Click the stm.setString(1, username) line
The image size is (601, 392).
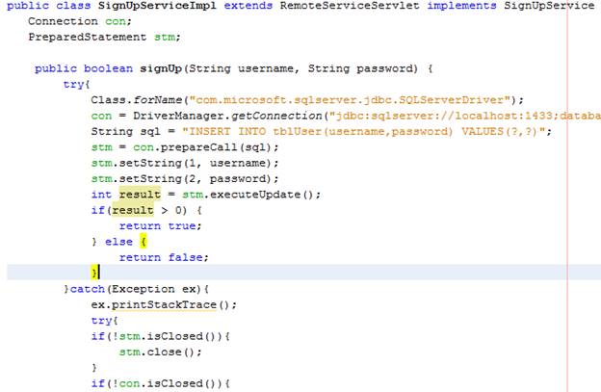tap(185, 163)
